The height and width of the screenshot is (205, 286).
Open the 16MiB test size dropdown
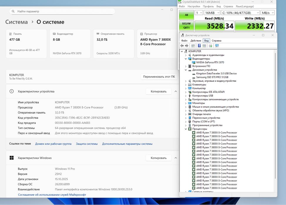212,13
